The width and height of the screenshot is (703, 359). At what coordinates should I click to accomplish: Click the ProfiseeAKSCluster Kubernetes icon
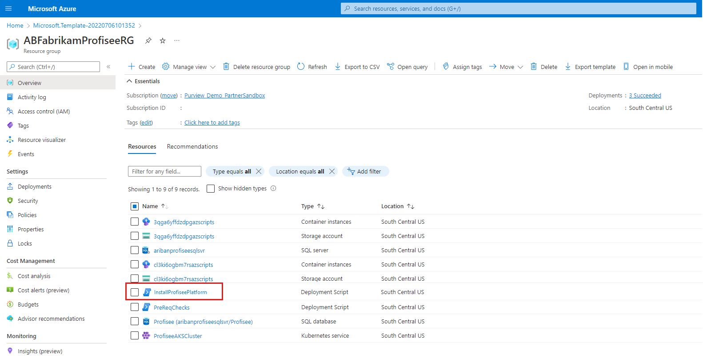click(146, 335)
